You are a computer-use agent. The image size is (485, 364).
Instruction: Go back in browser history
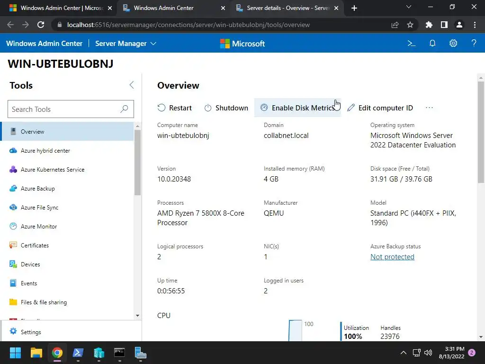pyautogui.click(x=10, y=25)
